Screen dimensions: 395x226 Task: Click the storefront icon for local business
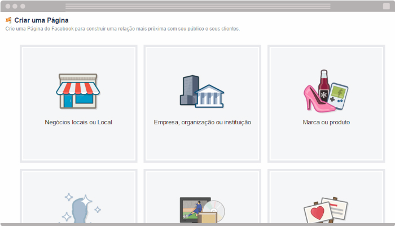pyautogui.click(x=78, y=92)
